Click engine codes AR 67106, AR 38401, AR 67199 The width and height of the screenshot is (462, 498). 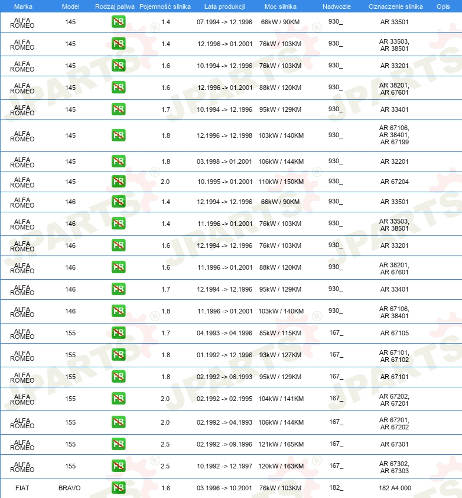395,135
